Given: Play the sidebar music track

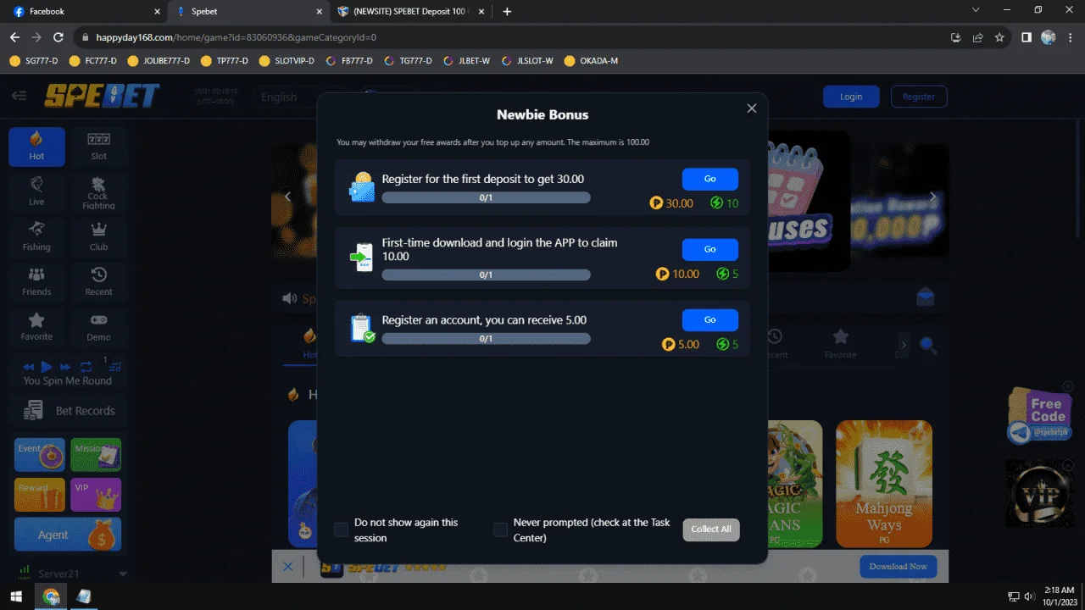Looking at the screenshot, I should tap(47, 367).
